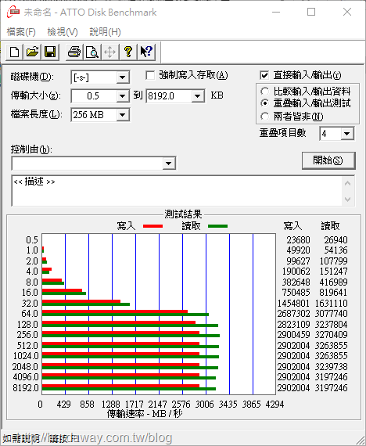This screenshot has height=446, width=366.
Task: Click read value 416989
Action: (x=333, y=282)
